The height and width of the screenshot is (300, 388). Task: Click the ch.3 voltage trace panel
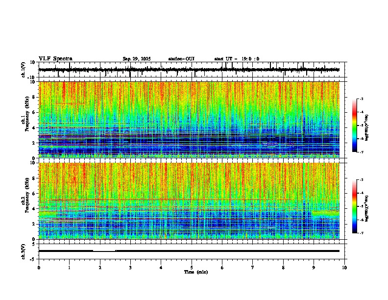pos(193,251)
